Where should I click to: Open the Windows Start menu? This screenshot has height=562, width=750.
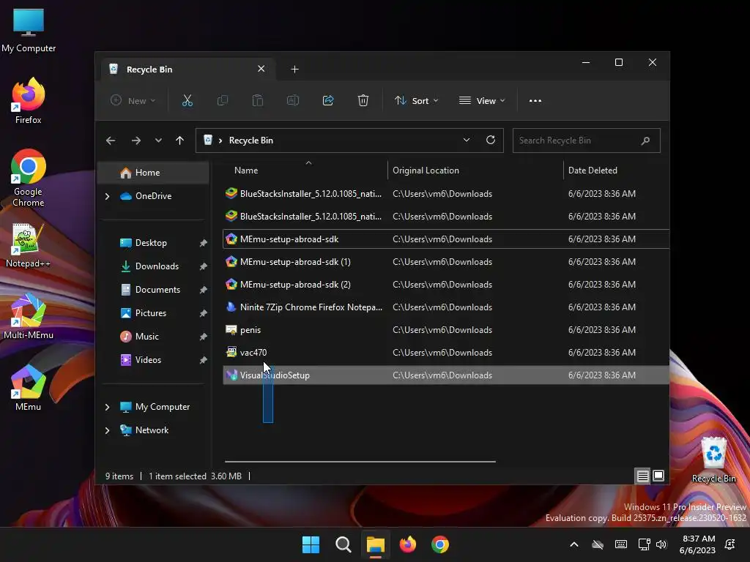[311, 544]
